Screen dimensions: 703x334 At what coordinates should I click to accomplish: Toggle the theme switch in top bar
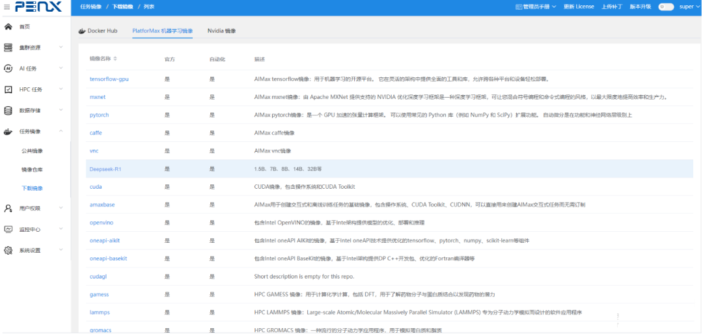665,7
